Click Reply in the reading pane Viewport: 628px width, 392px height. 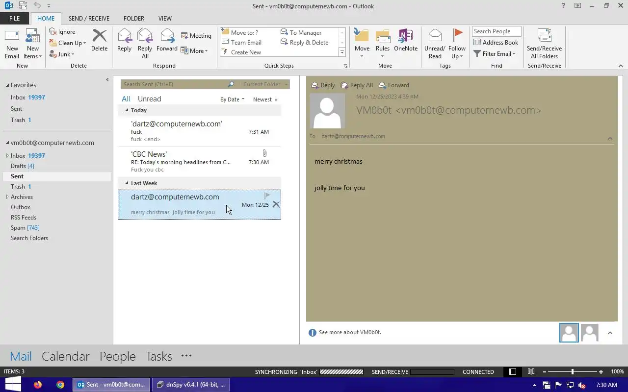[x=323, y=85]
